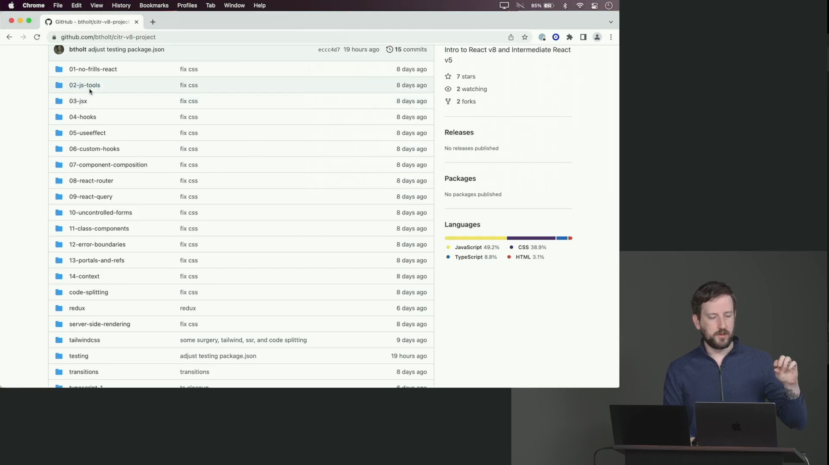Click btholt's avatar in commit header
This screenshot has width=829, height=465.
(59, 49)
